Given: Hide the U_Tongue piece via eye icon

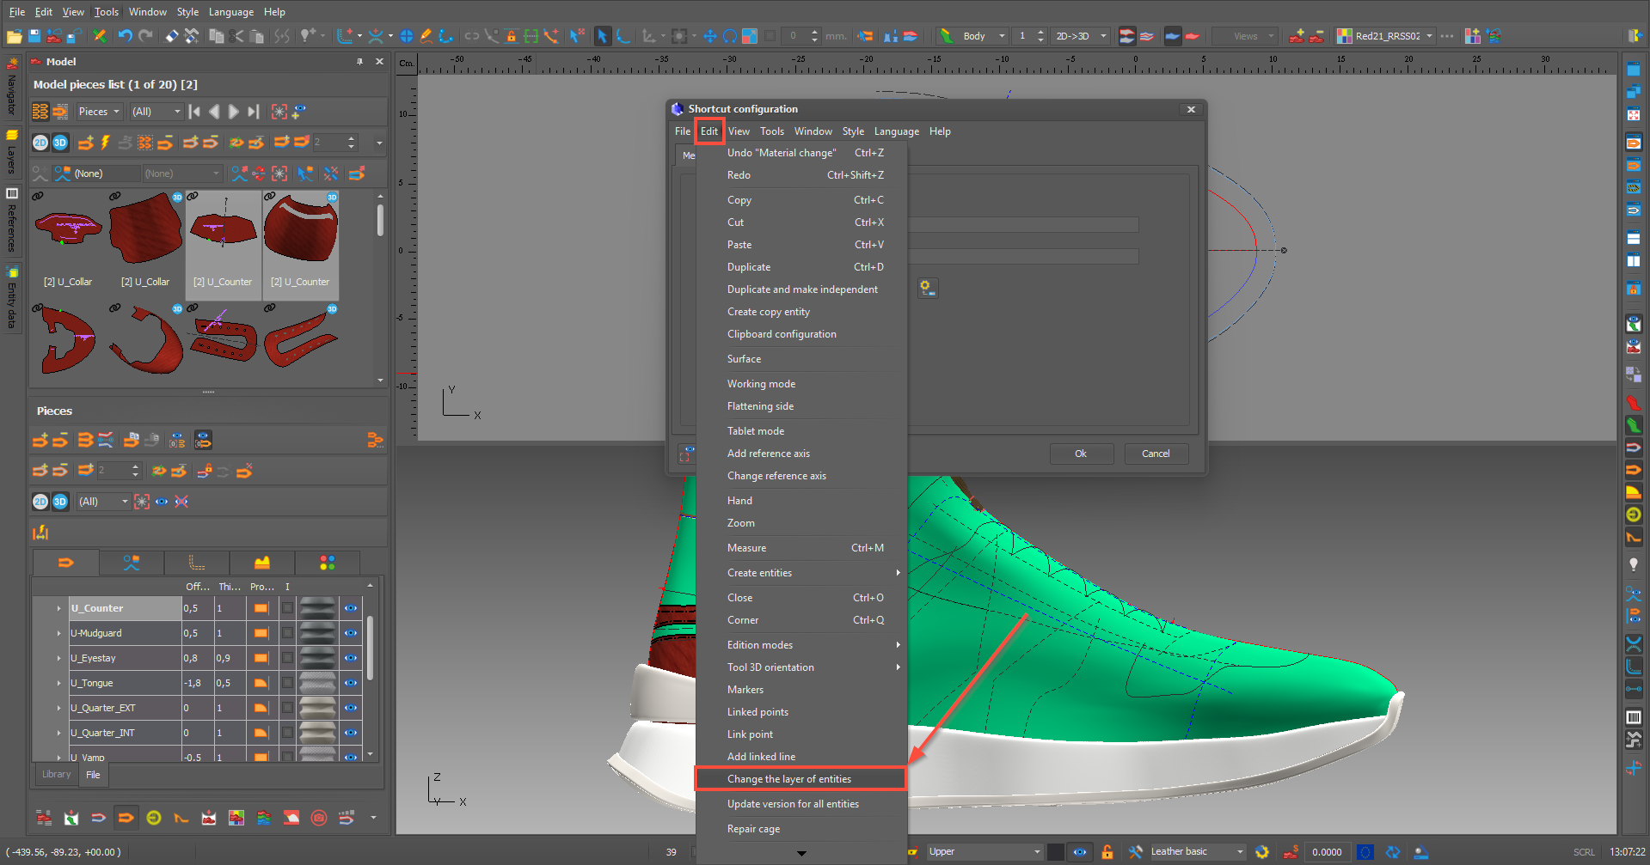Looking at the screenshot, I should tap(351, 683).
